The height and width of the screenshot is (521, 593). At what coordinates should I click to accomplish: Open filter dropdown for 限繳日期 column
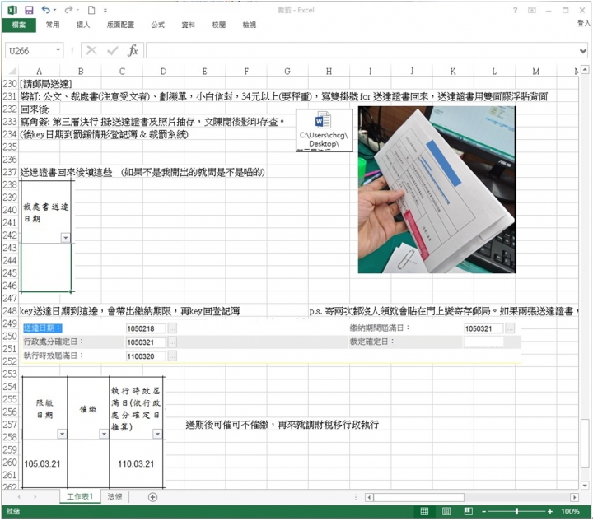click(x=62, y=434)
